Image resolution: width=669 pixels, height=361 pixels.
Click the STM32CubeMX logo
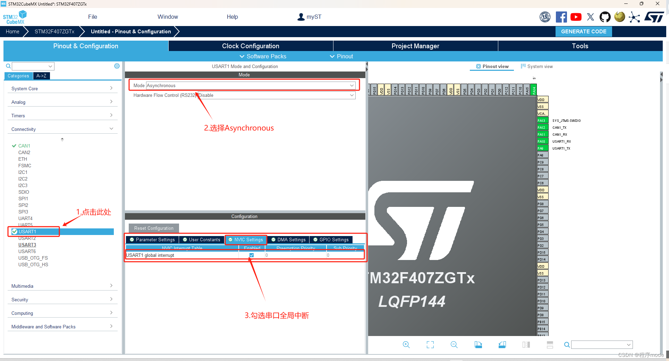click(x=15, y=17)
